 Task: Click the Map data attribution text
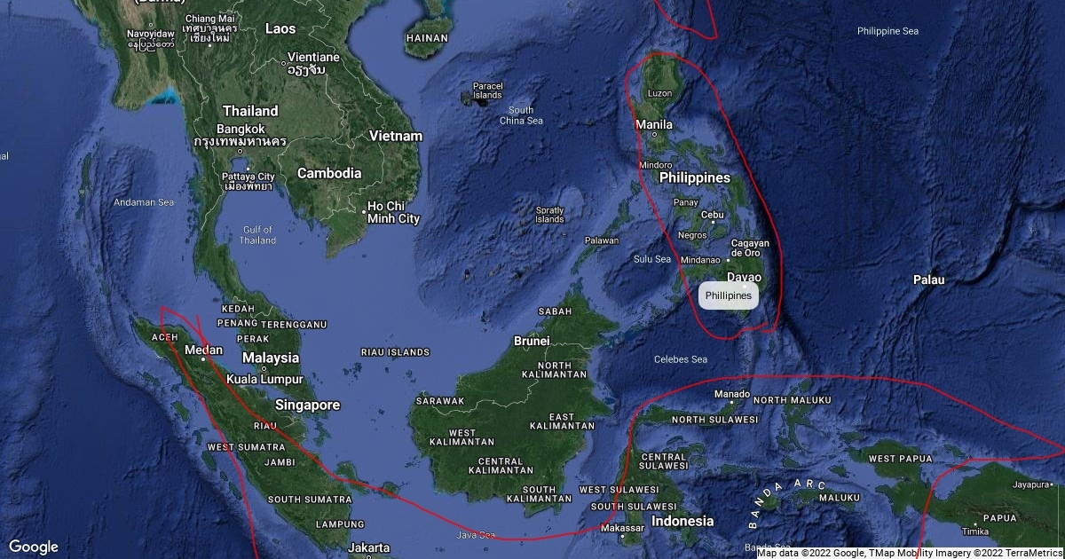click(911, 553)
